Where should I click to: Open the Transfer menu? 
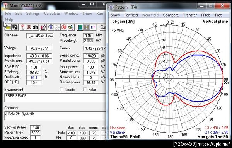[190, 15]
